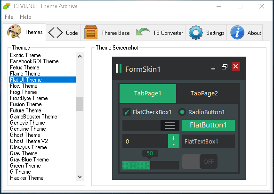The image size is (274, 194).
Task: Select Hacker Theme in the list
Action: (x=42, y=178)
